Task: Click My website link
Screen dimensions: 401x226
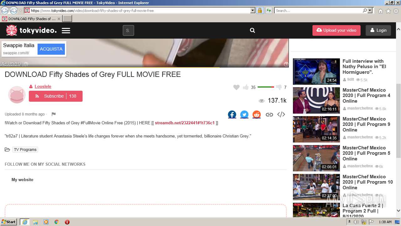Action: click(x=22, y=180)
